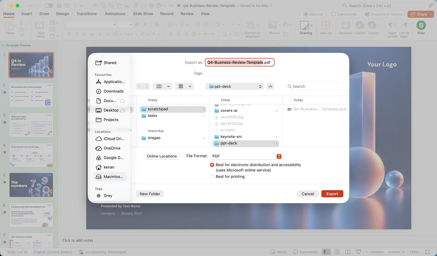Click the Add-ins ribbon icon
Image resolution: width=437 pixels, height=256 pixels.
click(x=326, y=25)
